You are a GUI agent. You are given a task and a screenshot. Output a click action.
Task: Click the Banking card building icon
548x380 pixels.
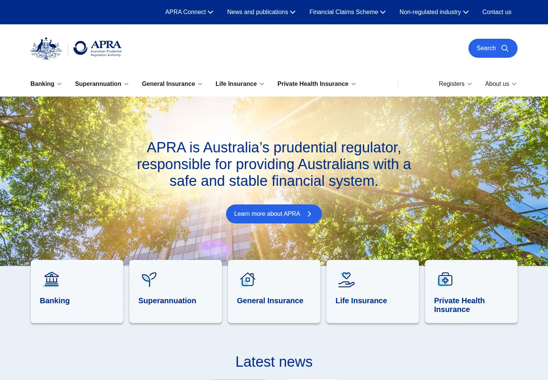tap(51, 279)
